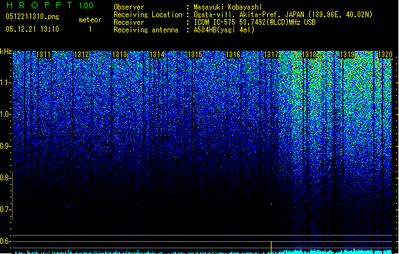The width and height of the screenshot is (399, 254).
Task: Click the 1311 time marker
Action: [43, 55]
